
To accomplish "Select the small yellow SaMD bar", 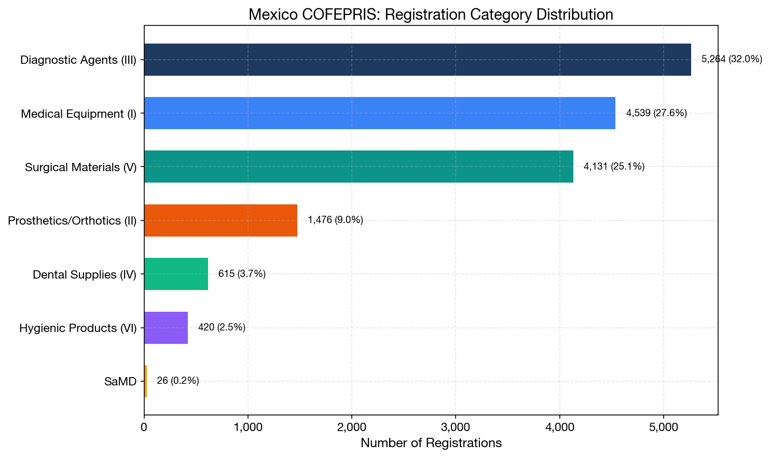I will coord(145,381).
